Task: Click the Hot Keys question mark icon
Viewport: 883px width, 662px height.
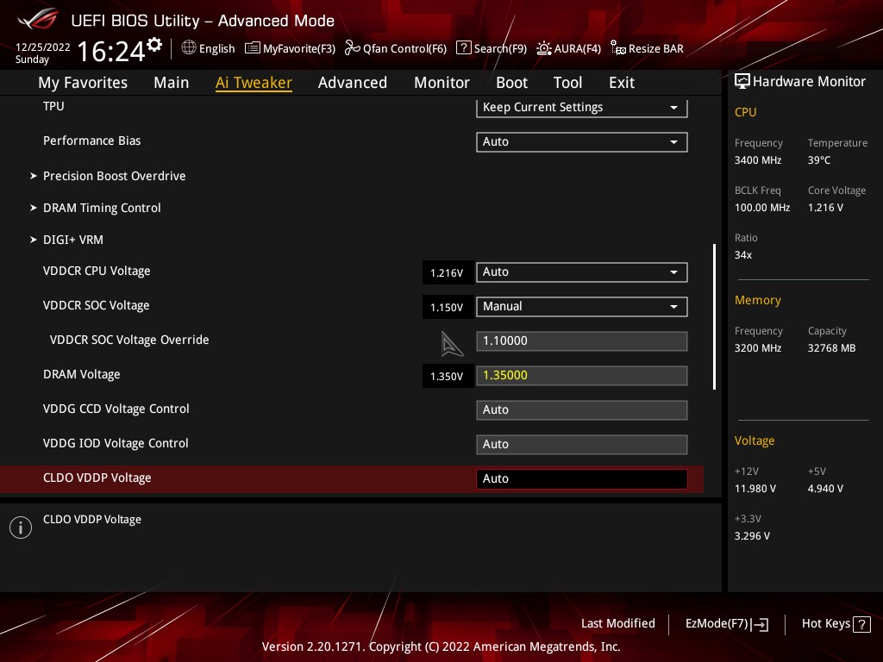Action: pos(861,624)
